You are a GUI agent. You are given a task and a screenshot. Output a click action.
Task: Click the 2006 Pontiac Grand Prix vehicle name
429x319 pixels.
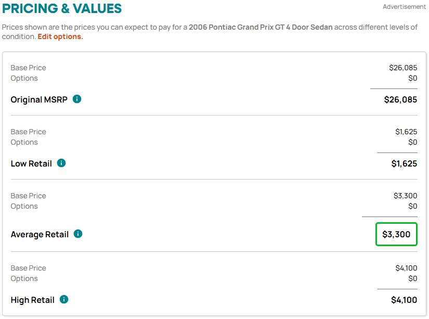261,27
